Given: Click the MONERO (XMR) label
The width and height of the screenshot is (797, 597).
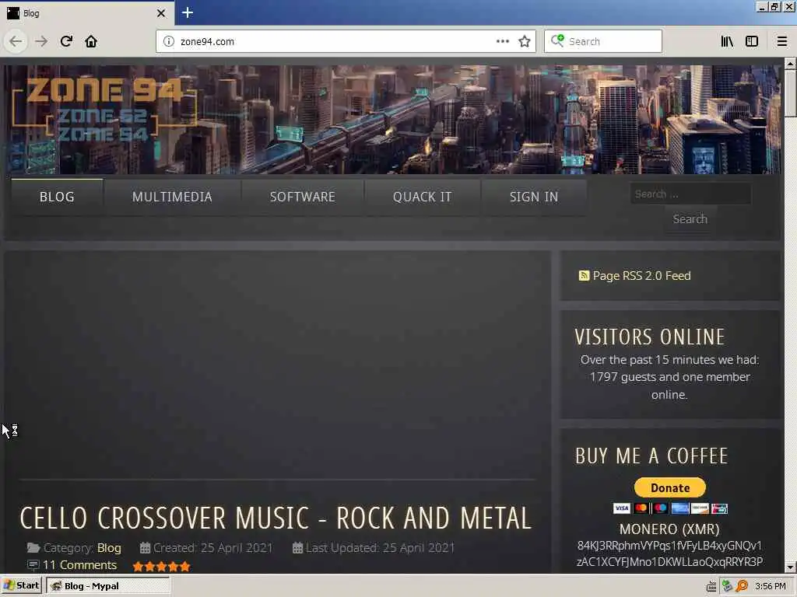Looking at the screenshot, I should 669,529.
